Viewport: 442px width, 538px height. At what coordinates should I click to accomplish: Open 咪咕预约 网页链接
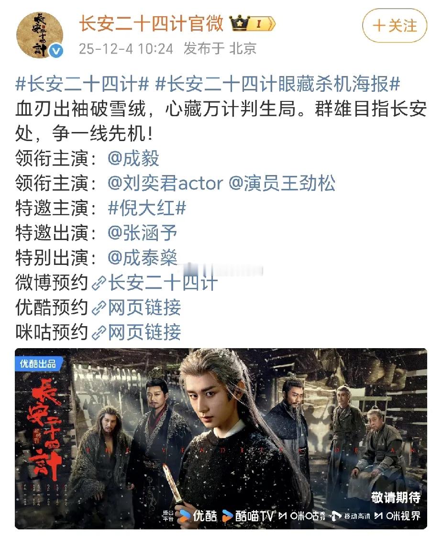144,332
